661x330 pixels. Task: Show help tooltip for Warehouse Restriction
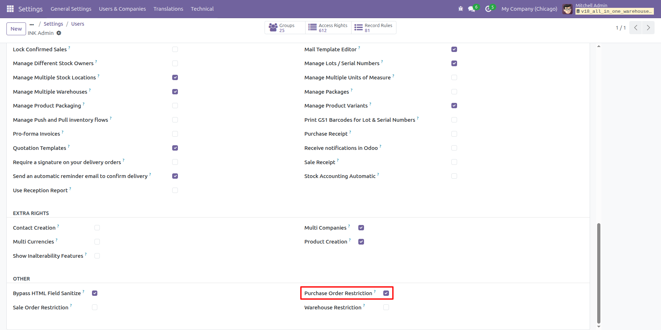pyautogui.click(x=364, y=305)
